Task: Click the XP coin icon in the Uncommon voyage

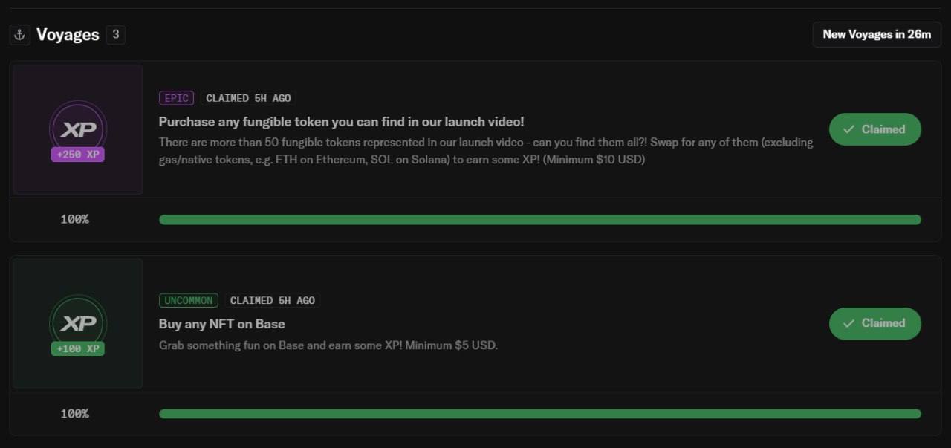Action: point(78,323)
